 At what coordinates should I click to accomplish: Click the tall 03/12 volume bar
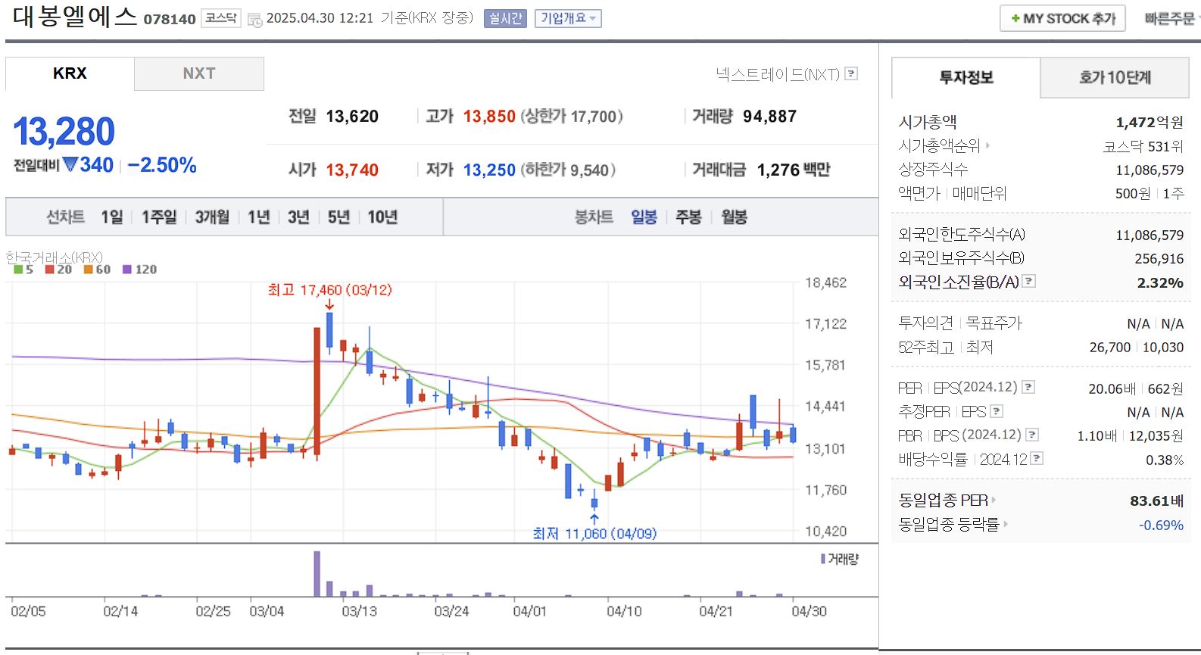tap(317, 574)
